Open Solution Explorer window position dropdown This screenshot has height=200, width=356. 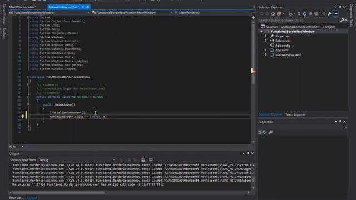pos(335,7)
